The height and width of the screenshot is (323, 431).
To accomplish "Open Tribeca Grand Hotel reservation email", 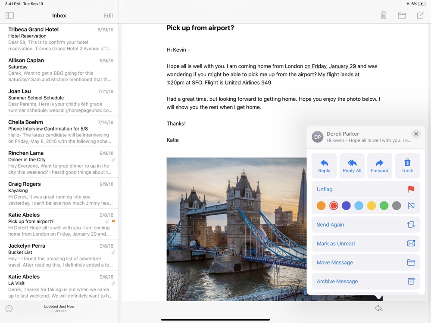I will [x=59, y=39].
